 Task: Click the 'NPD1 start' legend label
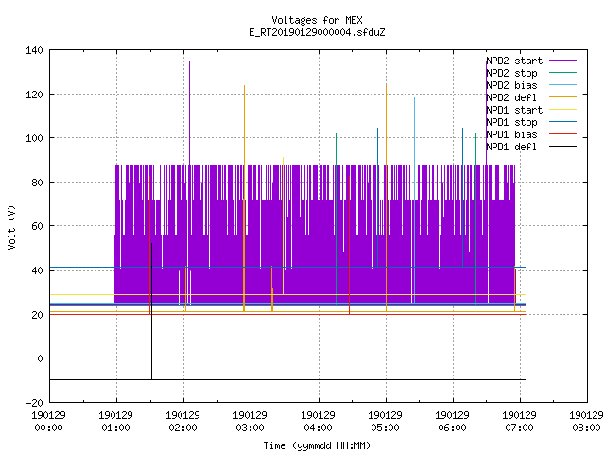514,110
